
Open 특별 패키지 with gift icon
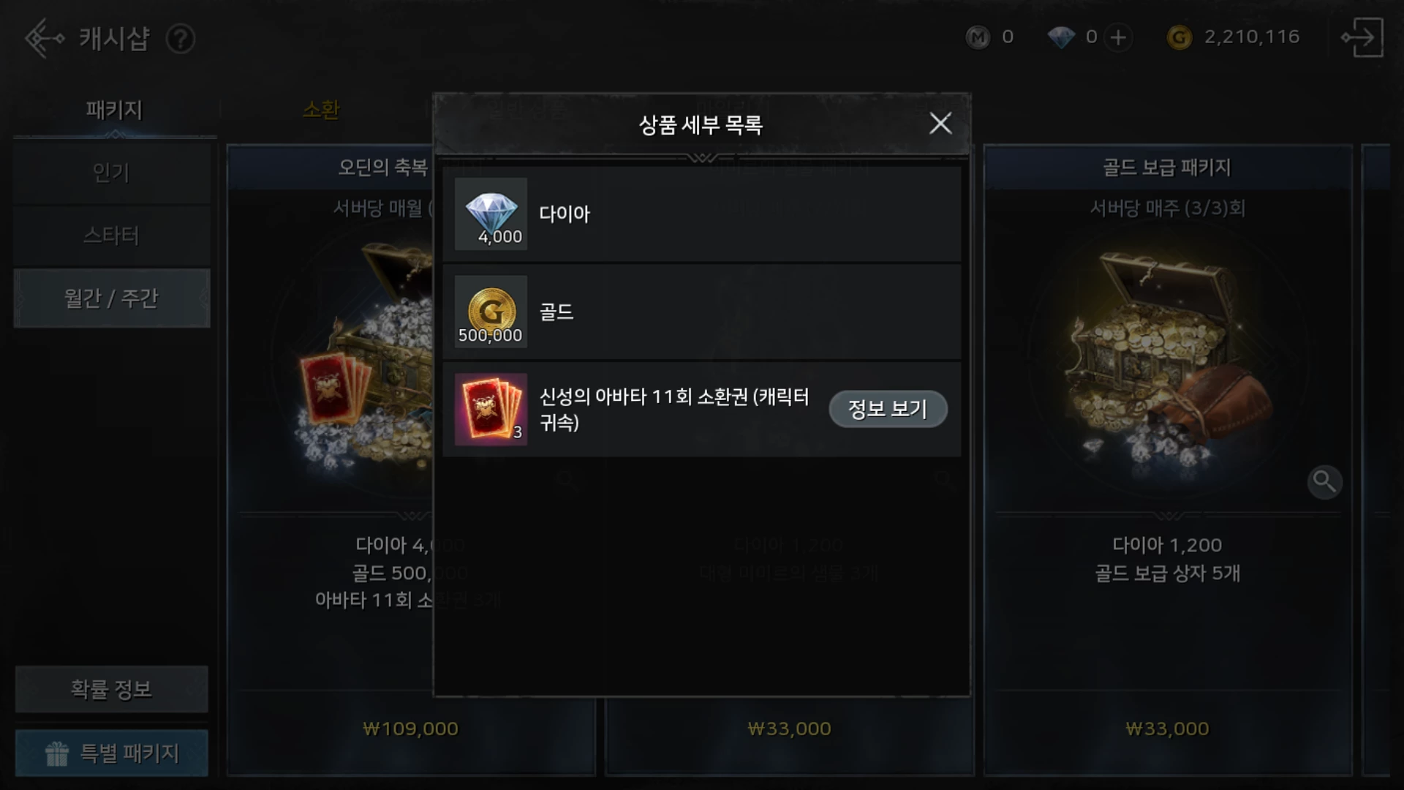[x=111, y=753]
